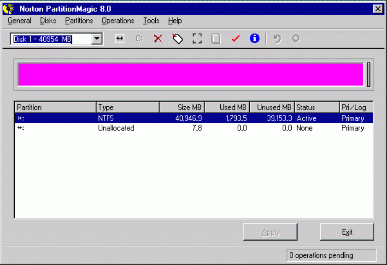Open the Partitions menu
Viewport: 387px width, 265px height.
coord(79,21)
